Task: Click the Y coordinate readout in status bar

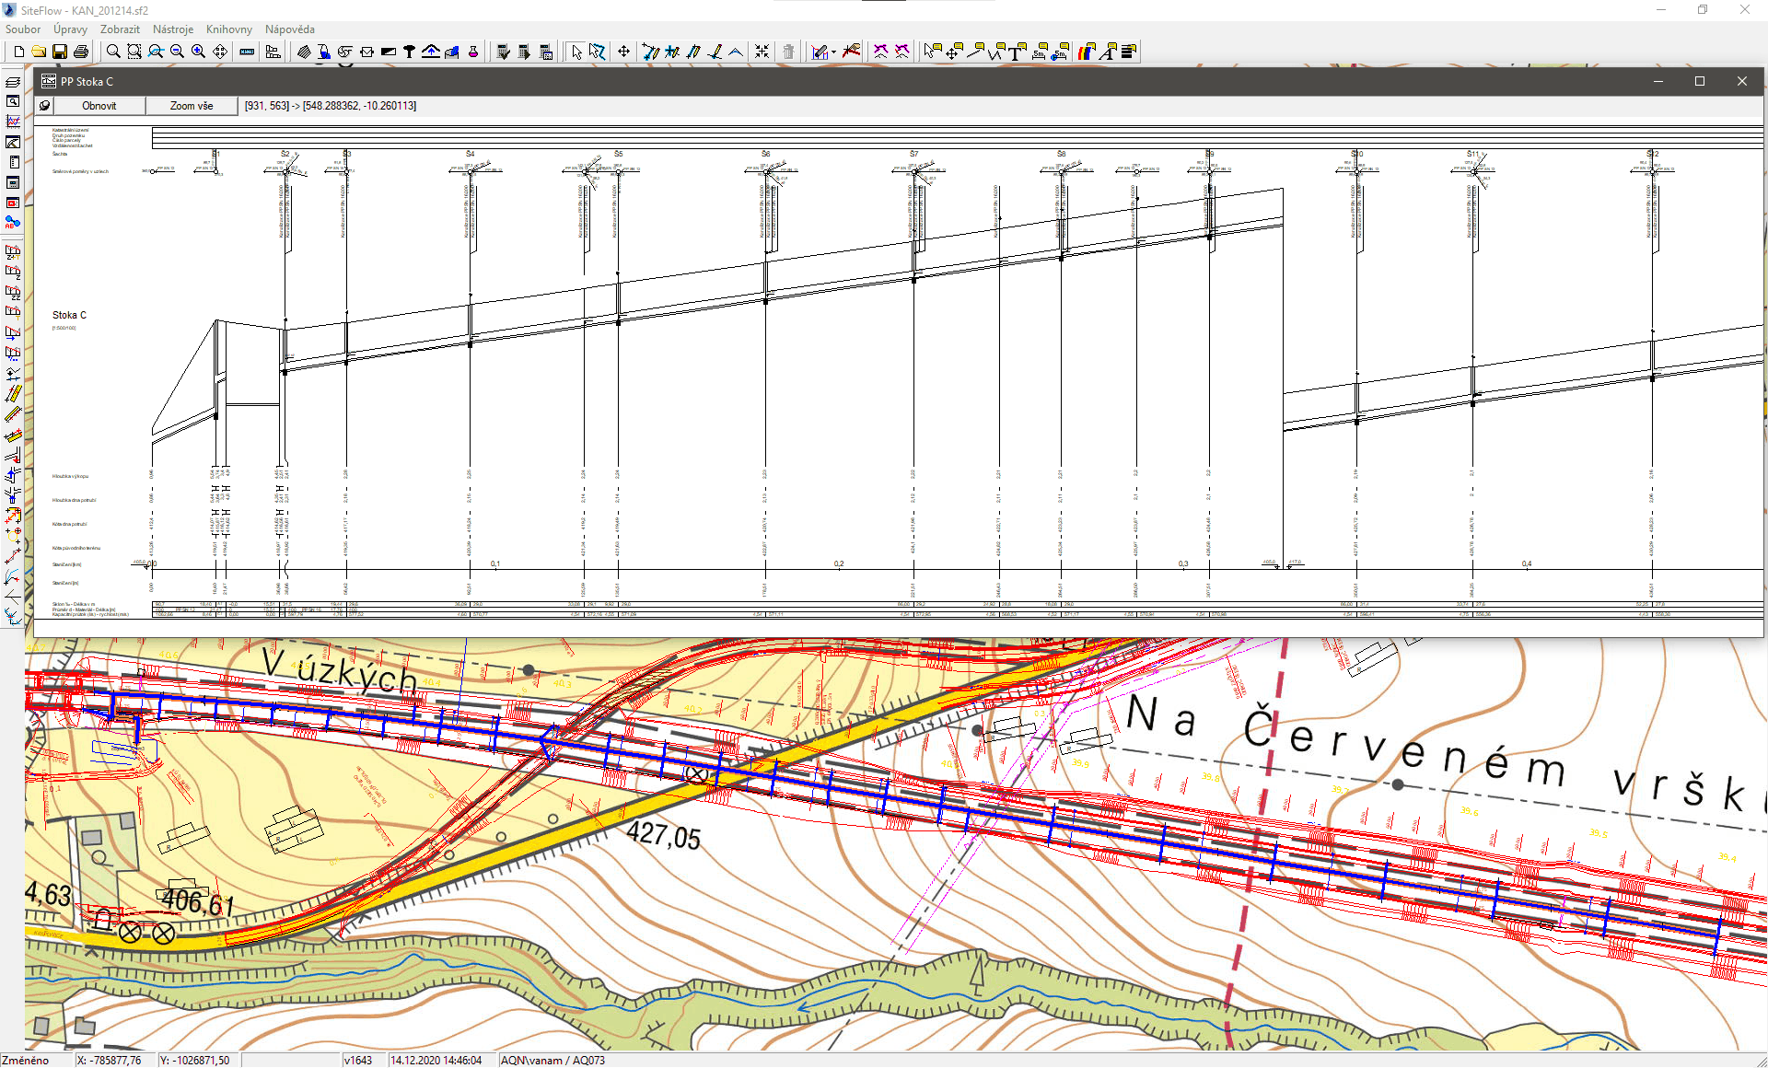Action: point(194,1061)
